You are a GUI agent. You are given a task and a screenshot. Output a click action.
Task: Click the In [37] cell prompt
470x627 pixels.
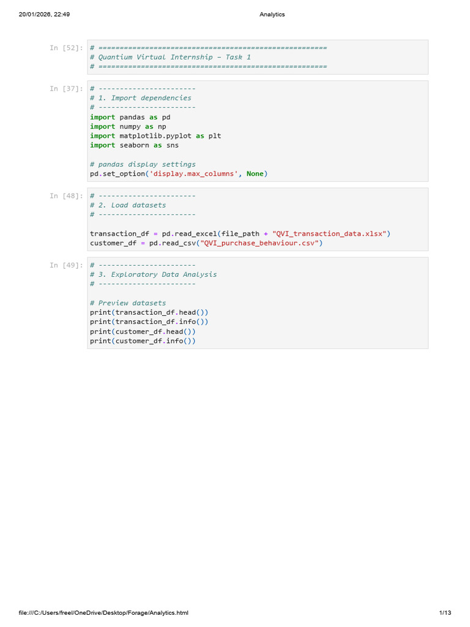(66, 89)
